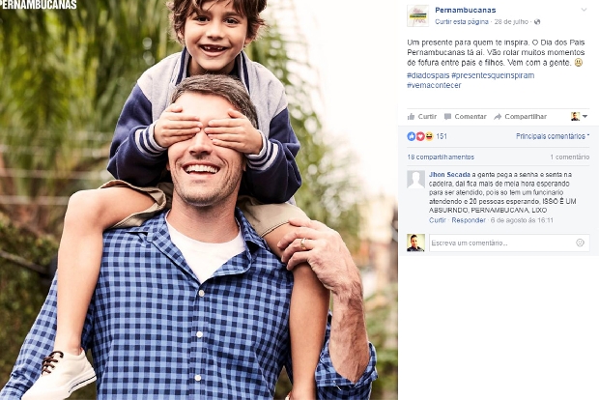This screenshot has width=599, height=400.
Task: Click the Comentar speech bubble icon
Action: click(x=447, y=117)
